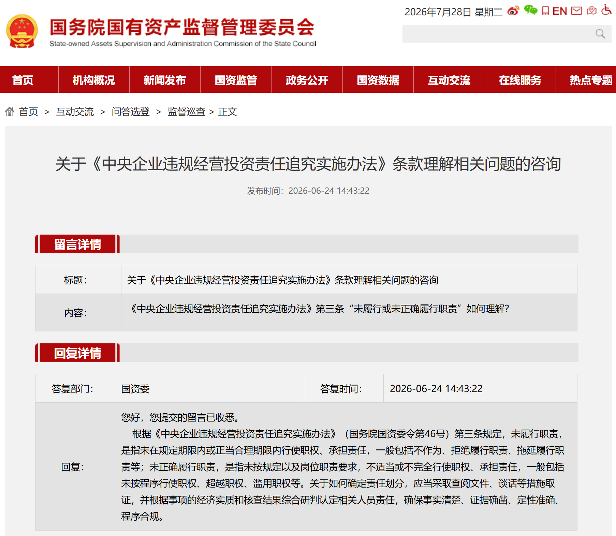Open the 国资监管 menu item

[236, 80]
